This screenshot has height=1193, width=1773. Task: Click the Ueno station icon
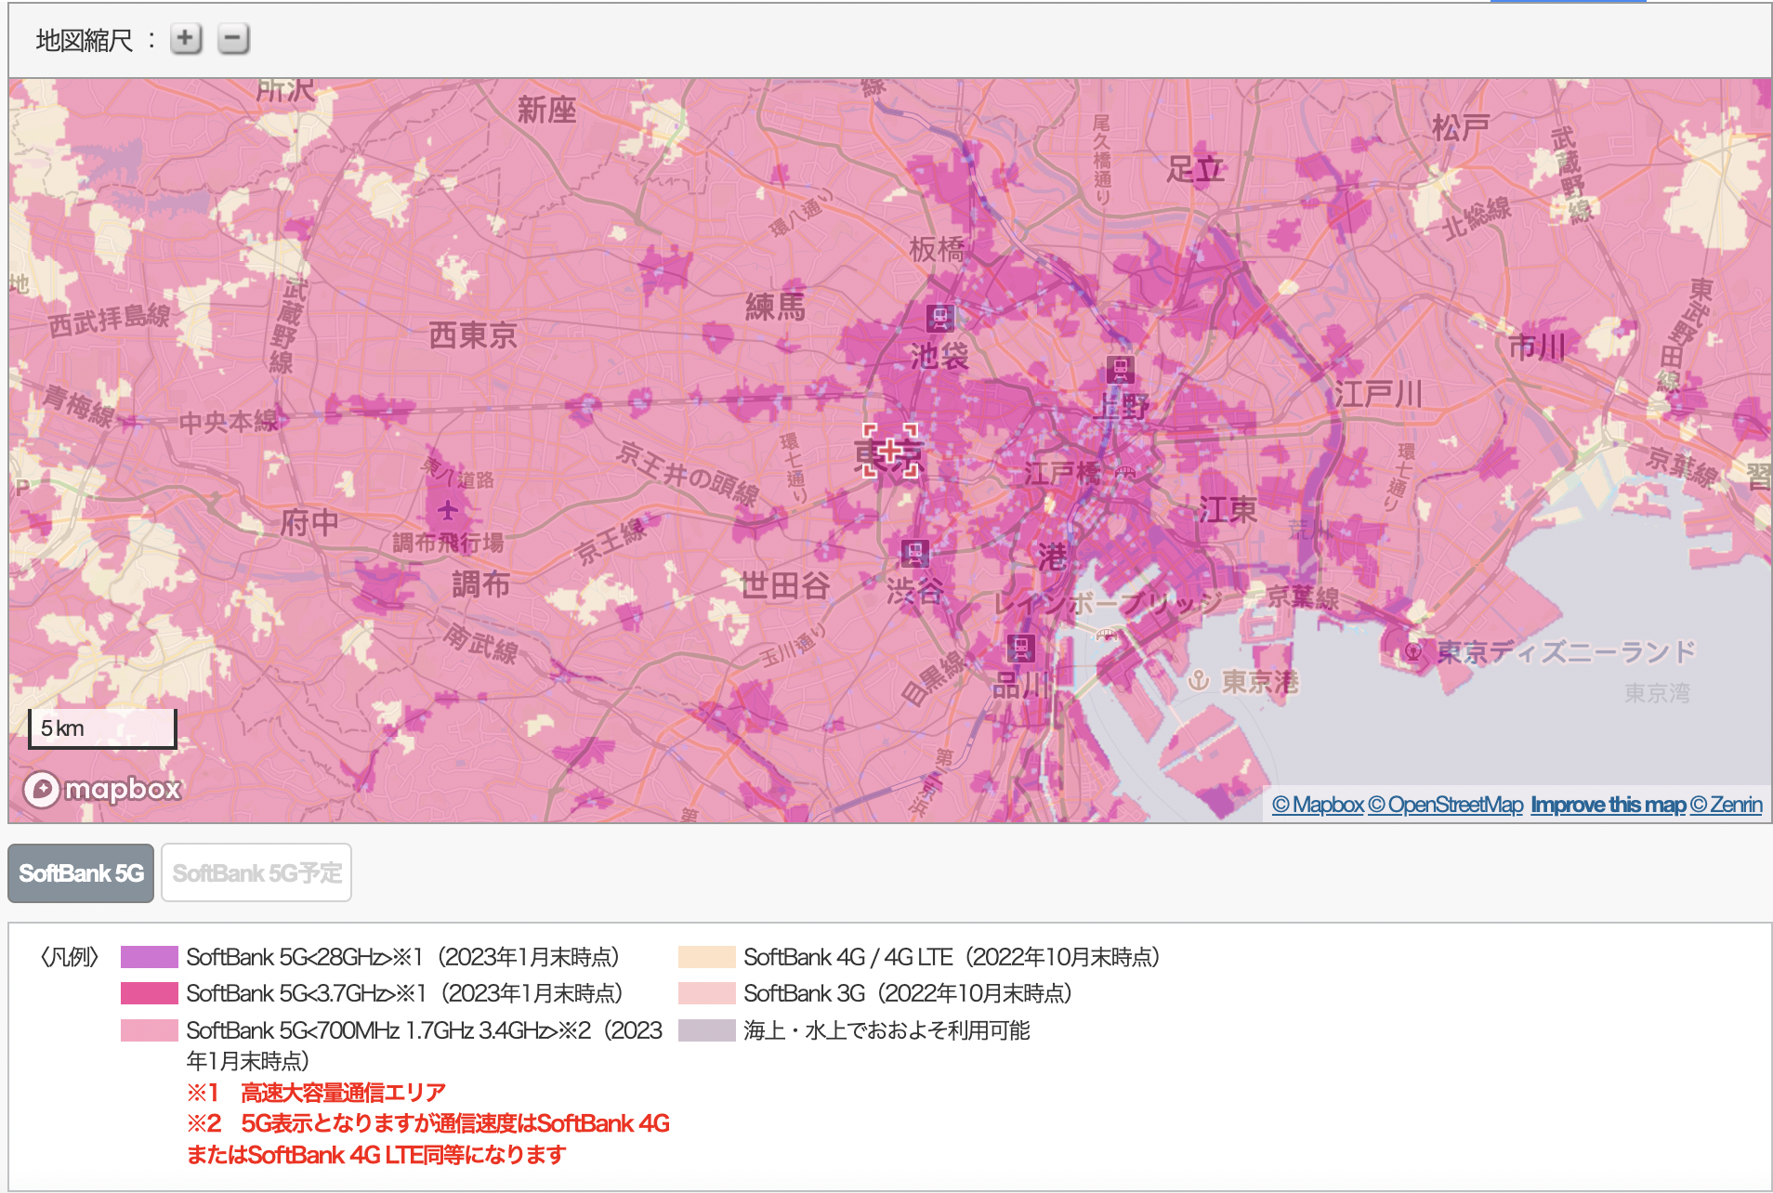1120,370
